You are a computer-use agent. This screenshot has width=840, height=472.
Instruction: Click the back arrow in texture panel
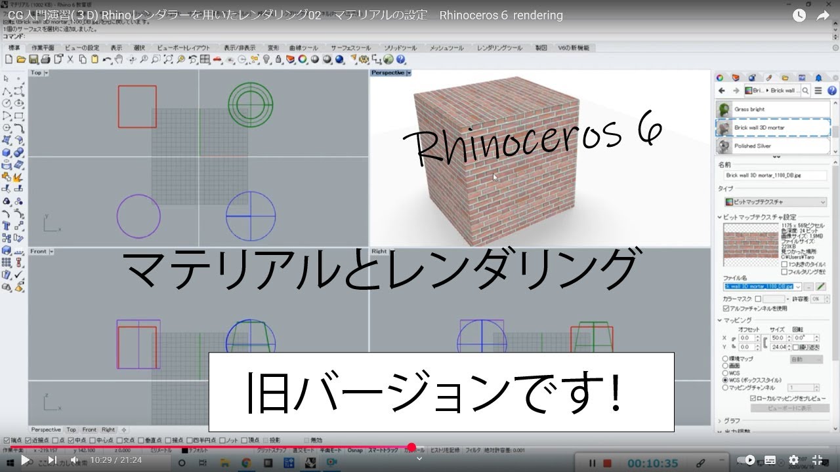(722, 90)
